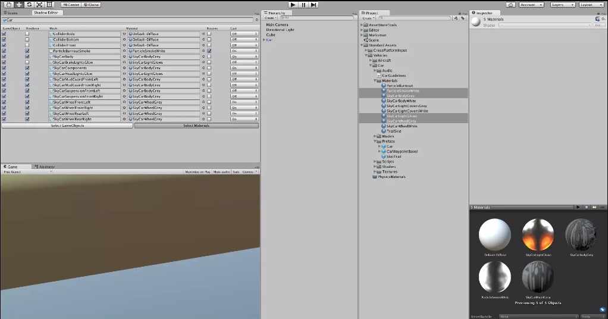Switch to the Scene tab
This screenshot has height=319, width=608.
11,12
